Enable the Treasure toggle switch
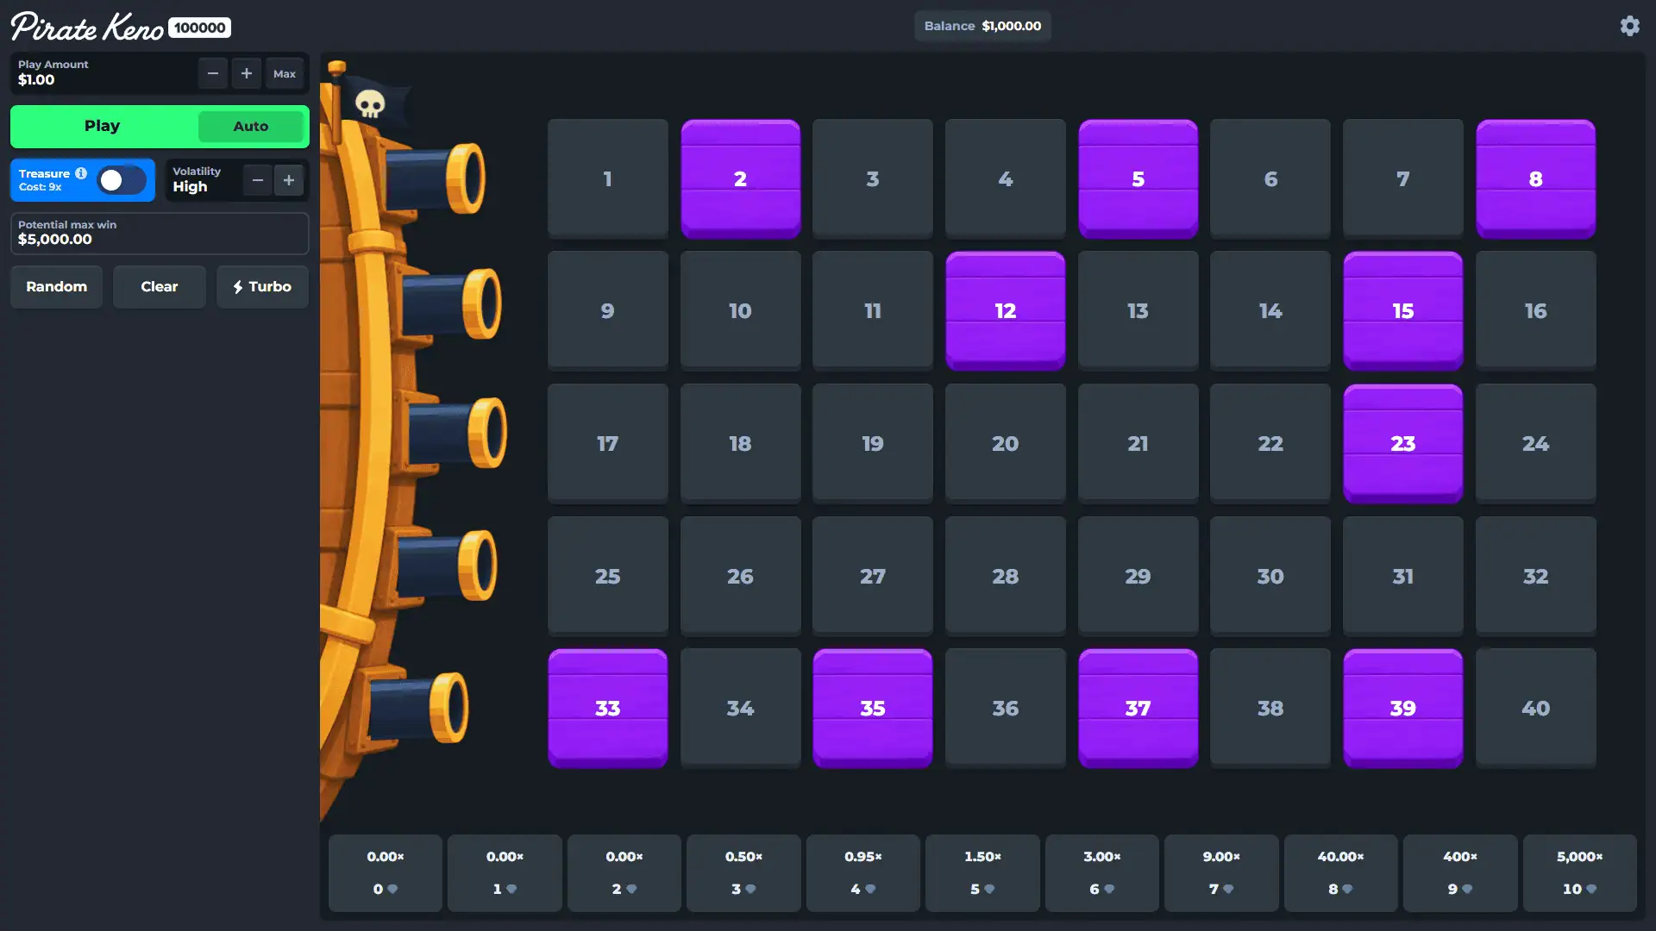1656x931 pixels. 122,180
